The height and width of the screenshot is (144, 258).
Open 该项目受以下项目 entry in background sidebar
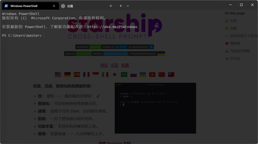point(241,36)
